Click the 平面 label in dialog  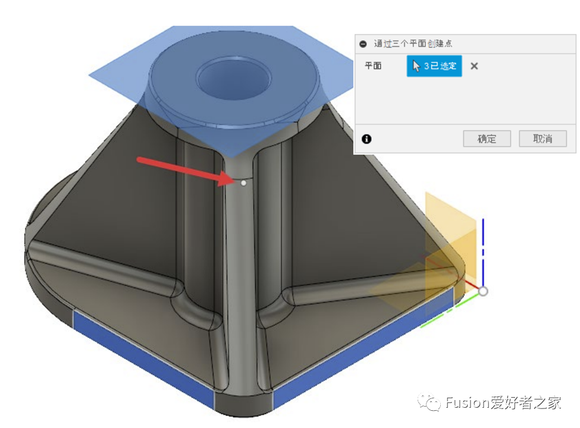[x=373, y=66]
